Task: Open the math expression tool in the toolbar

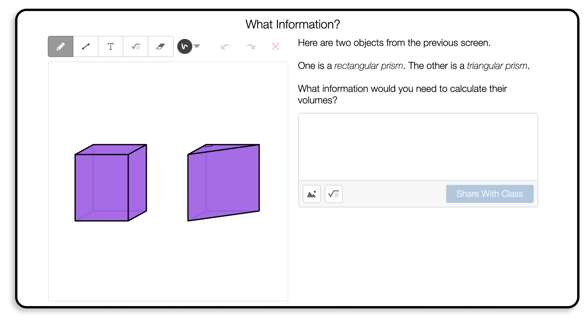Action: (x=135, y=46)
